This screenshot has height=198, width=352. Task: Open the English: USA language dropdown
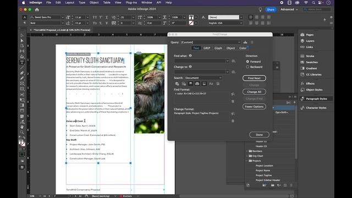click(226, 23)
